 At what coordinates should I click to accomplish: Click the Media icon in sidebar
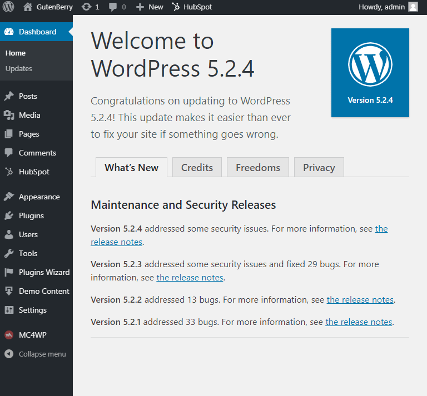click(9, 115)
